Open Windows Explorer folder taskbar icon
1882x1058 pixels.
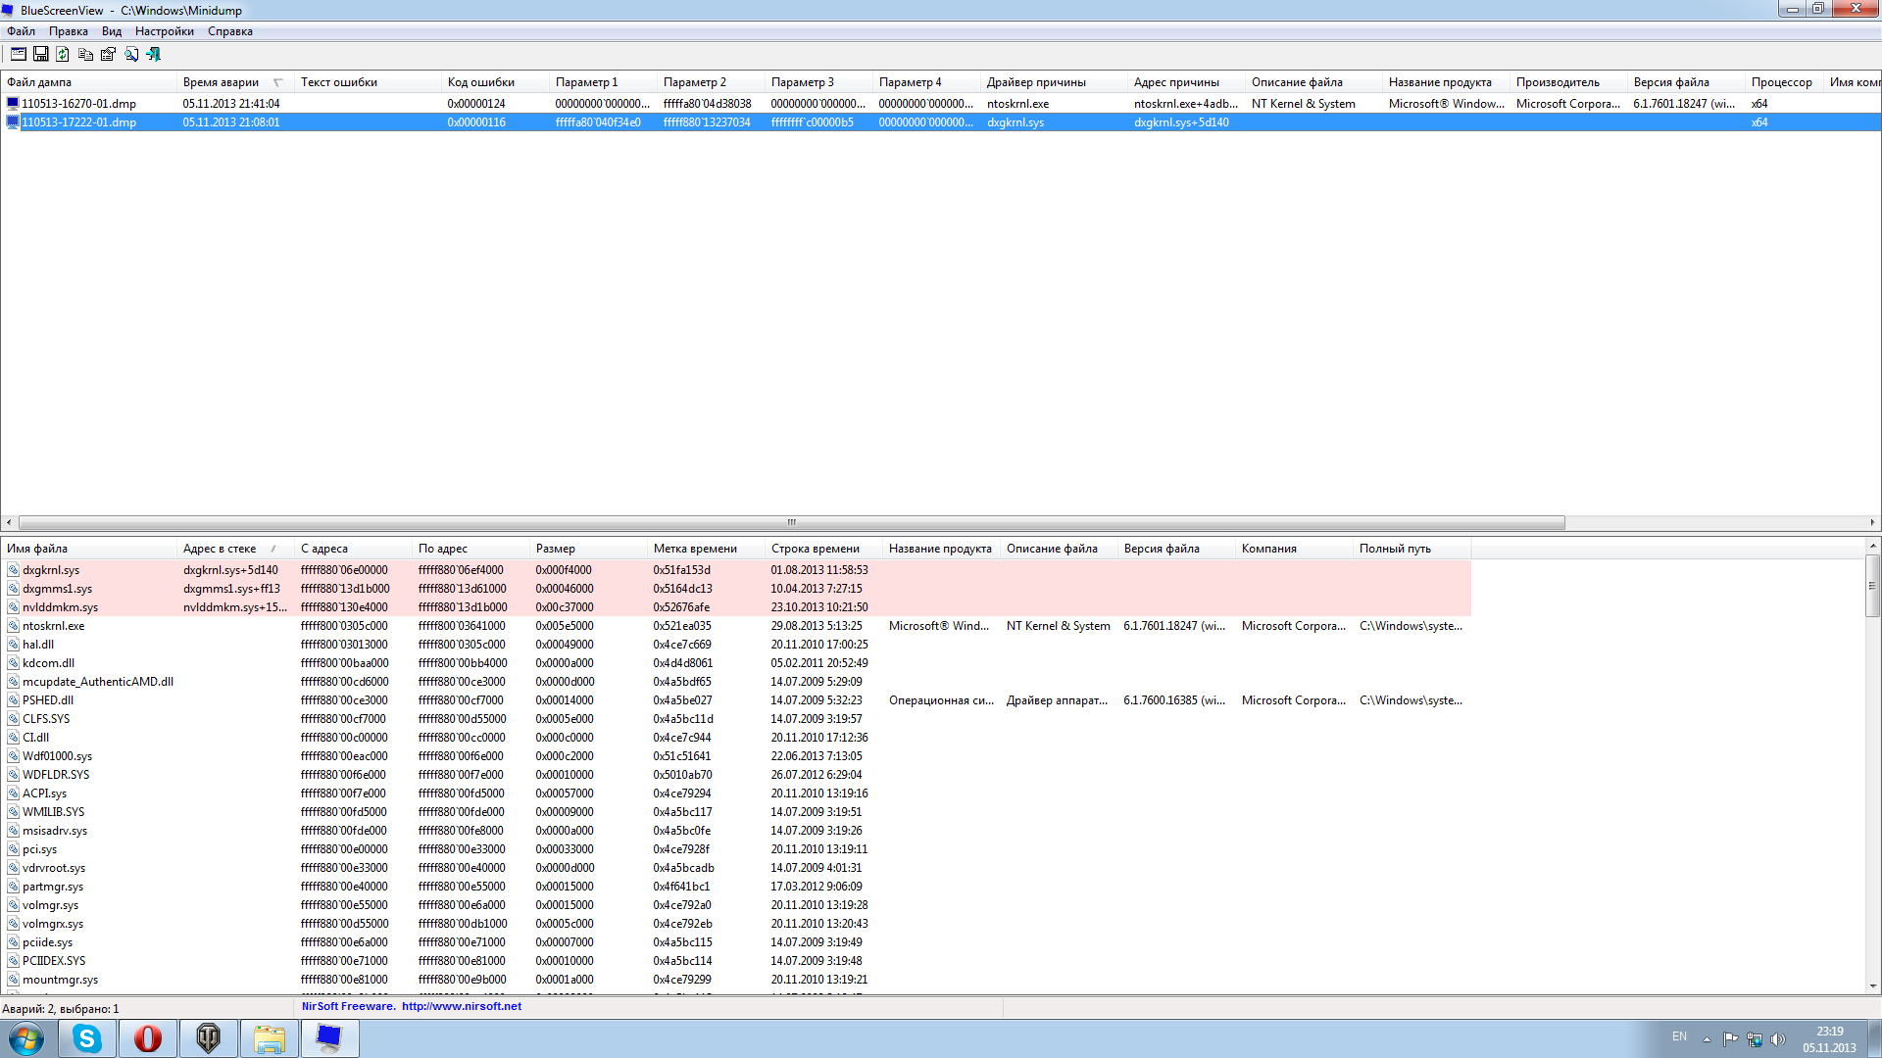click(x=270, y=1038)
